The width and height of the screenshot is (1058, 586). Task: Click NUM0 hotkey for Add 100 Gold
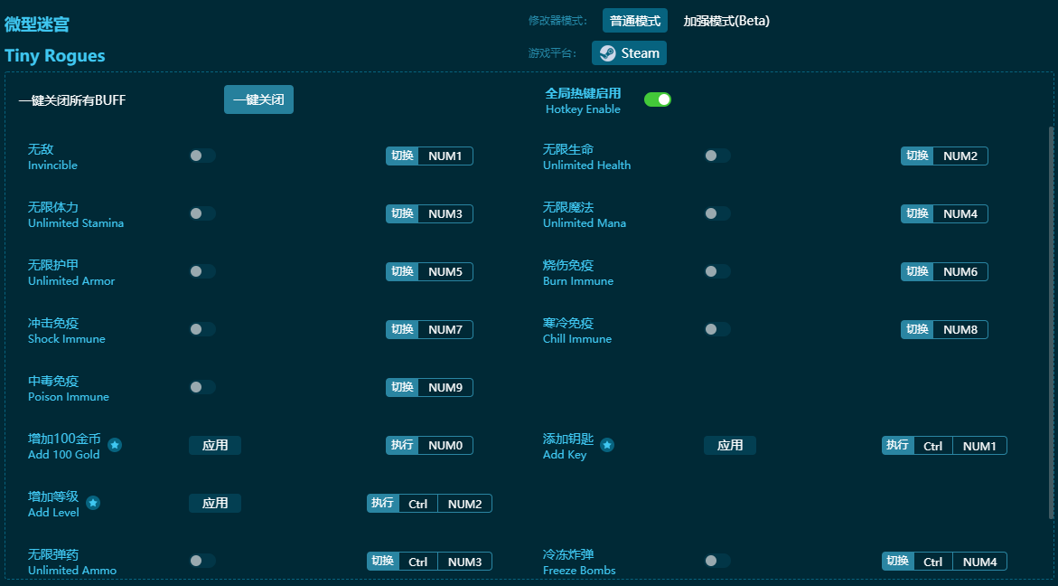(x=445, y=446)
